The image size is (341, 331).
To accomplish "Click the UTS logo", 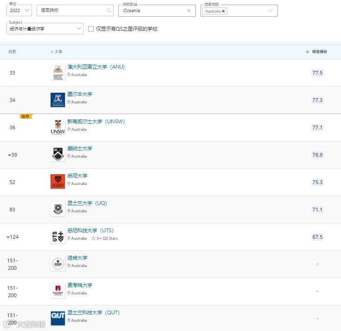I will click(58, 236).
